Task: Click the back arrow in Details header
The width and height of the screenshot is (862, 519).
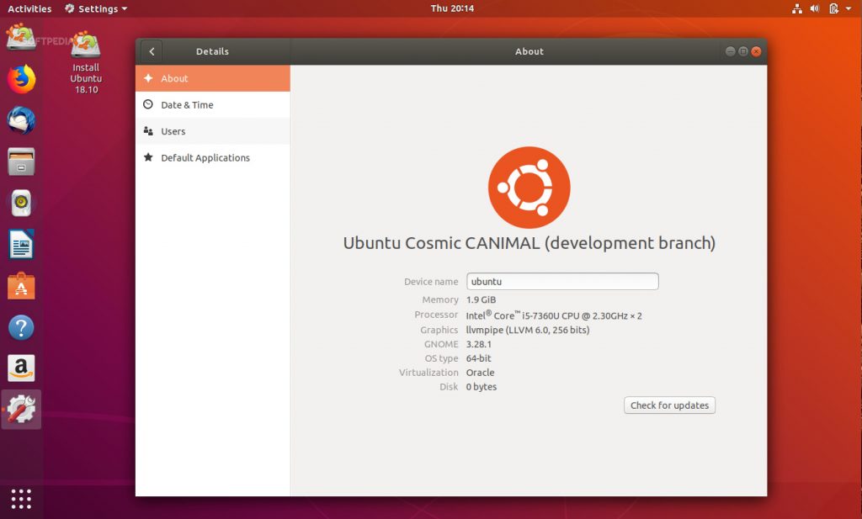Action: (x=152, y=51)
